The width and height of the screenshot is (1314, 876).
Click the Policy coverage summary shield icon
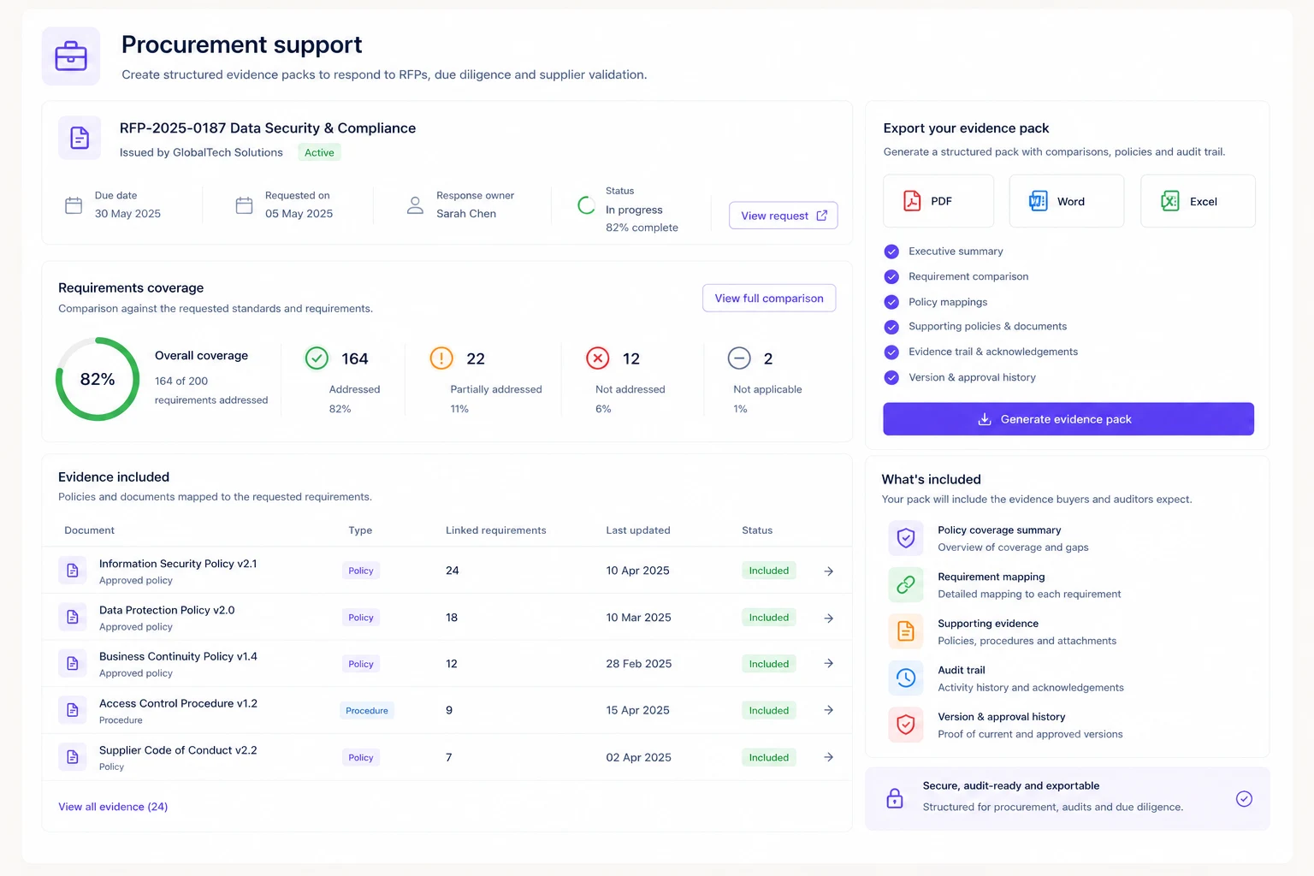(906, 538)
